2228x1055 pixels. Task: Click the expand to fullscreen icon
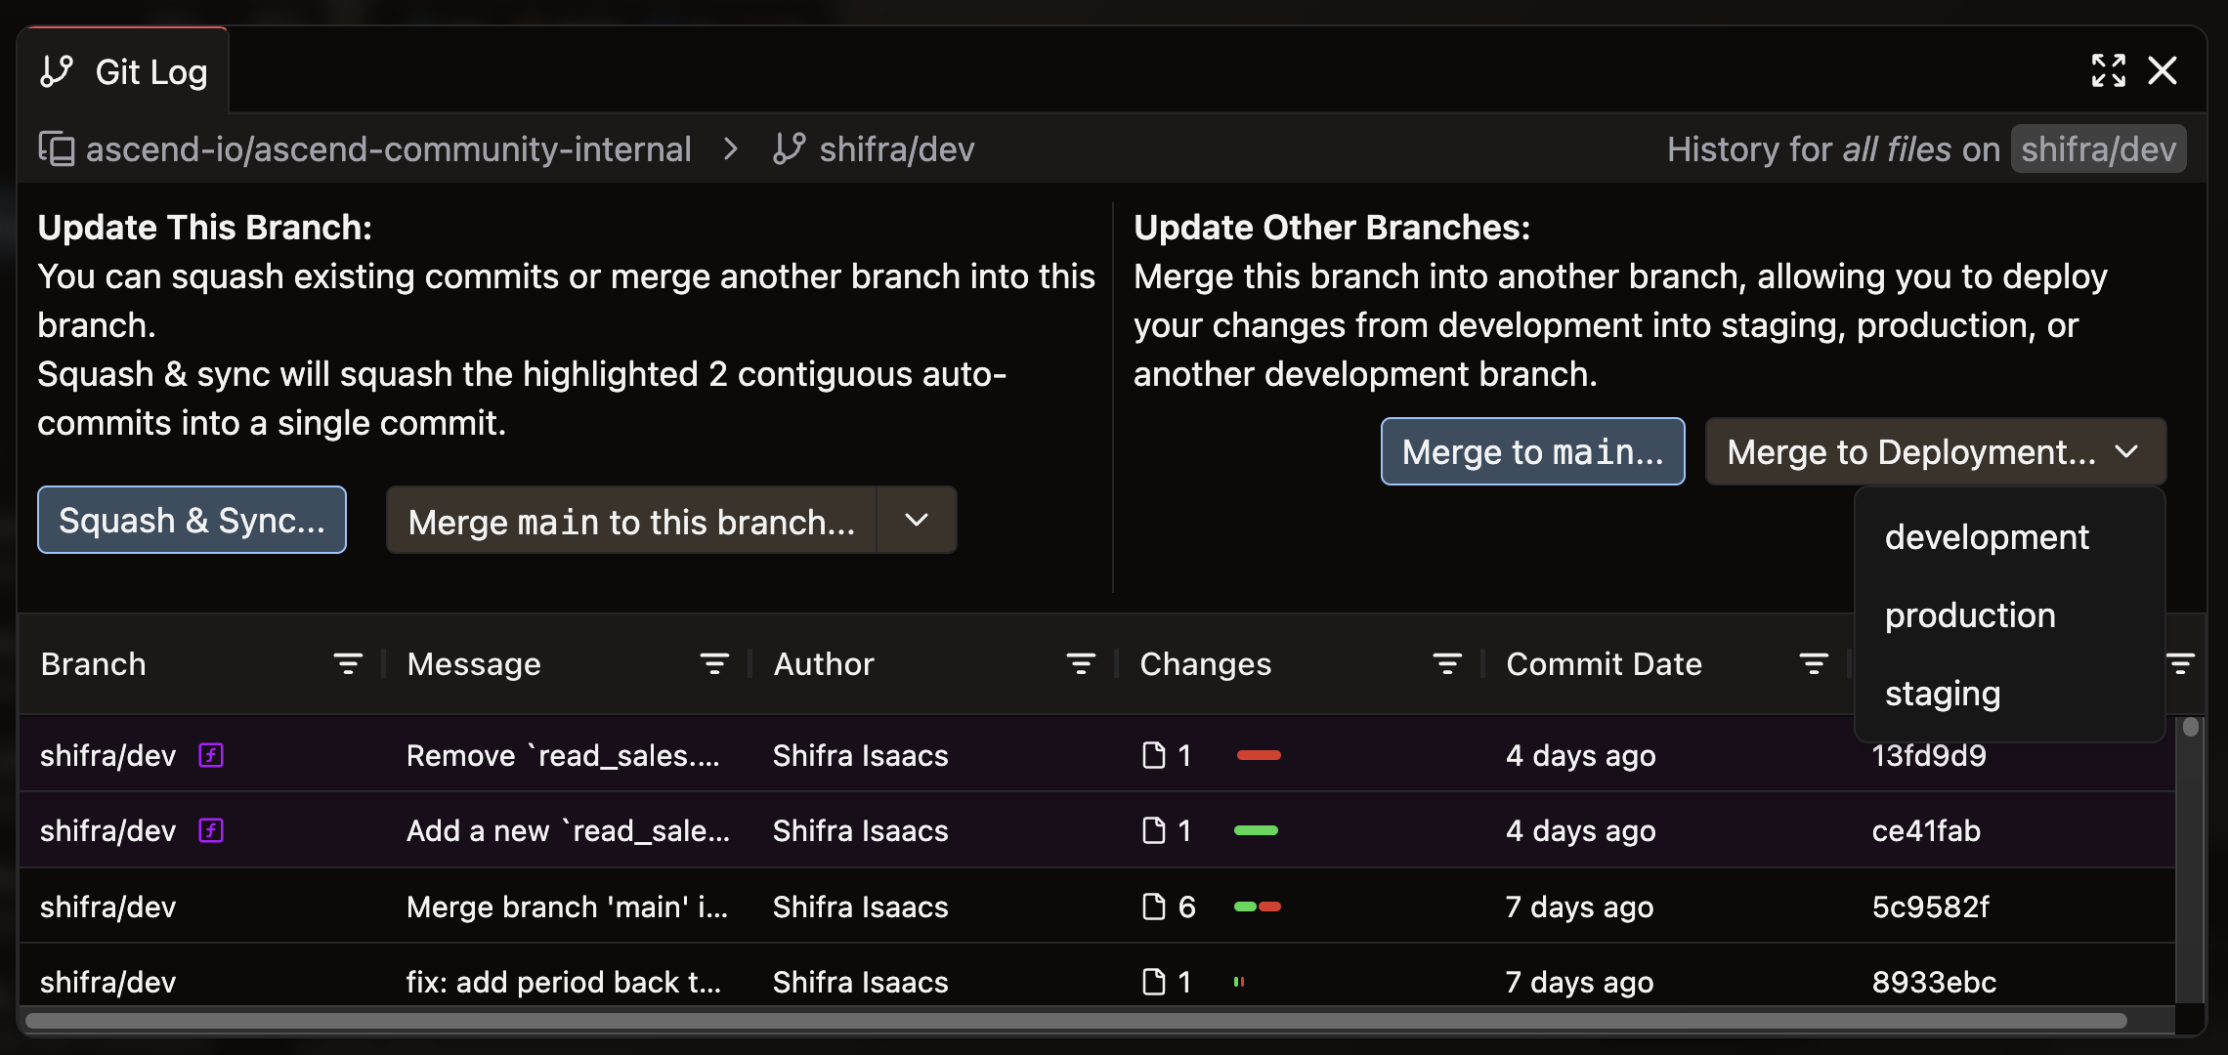pos(2108,70)
